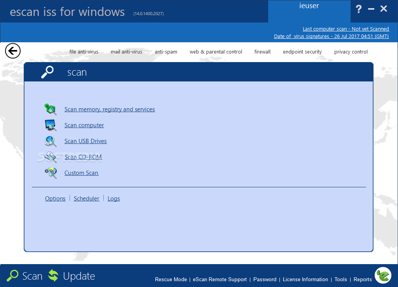Viewport: 398px width, 287px height.
Task: Minimize the eScan window
Action: click(371, 9)
